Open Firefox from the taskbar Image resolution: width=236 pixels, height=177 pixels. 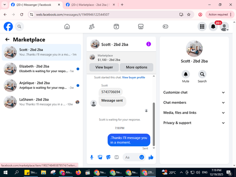(x=78, y=172)
